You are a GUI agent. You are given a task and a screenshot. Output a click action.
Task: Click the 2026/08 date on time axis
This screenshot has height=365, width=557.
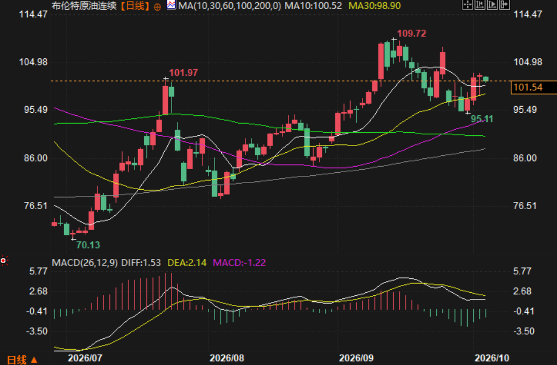(x=227, y=358)
